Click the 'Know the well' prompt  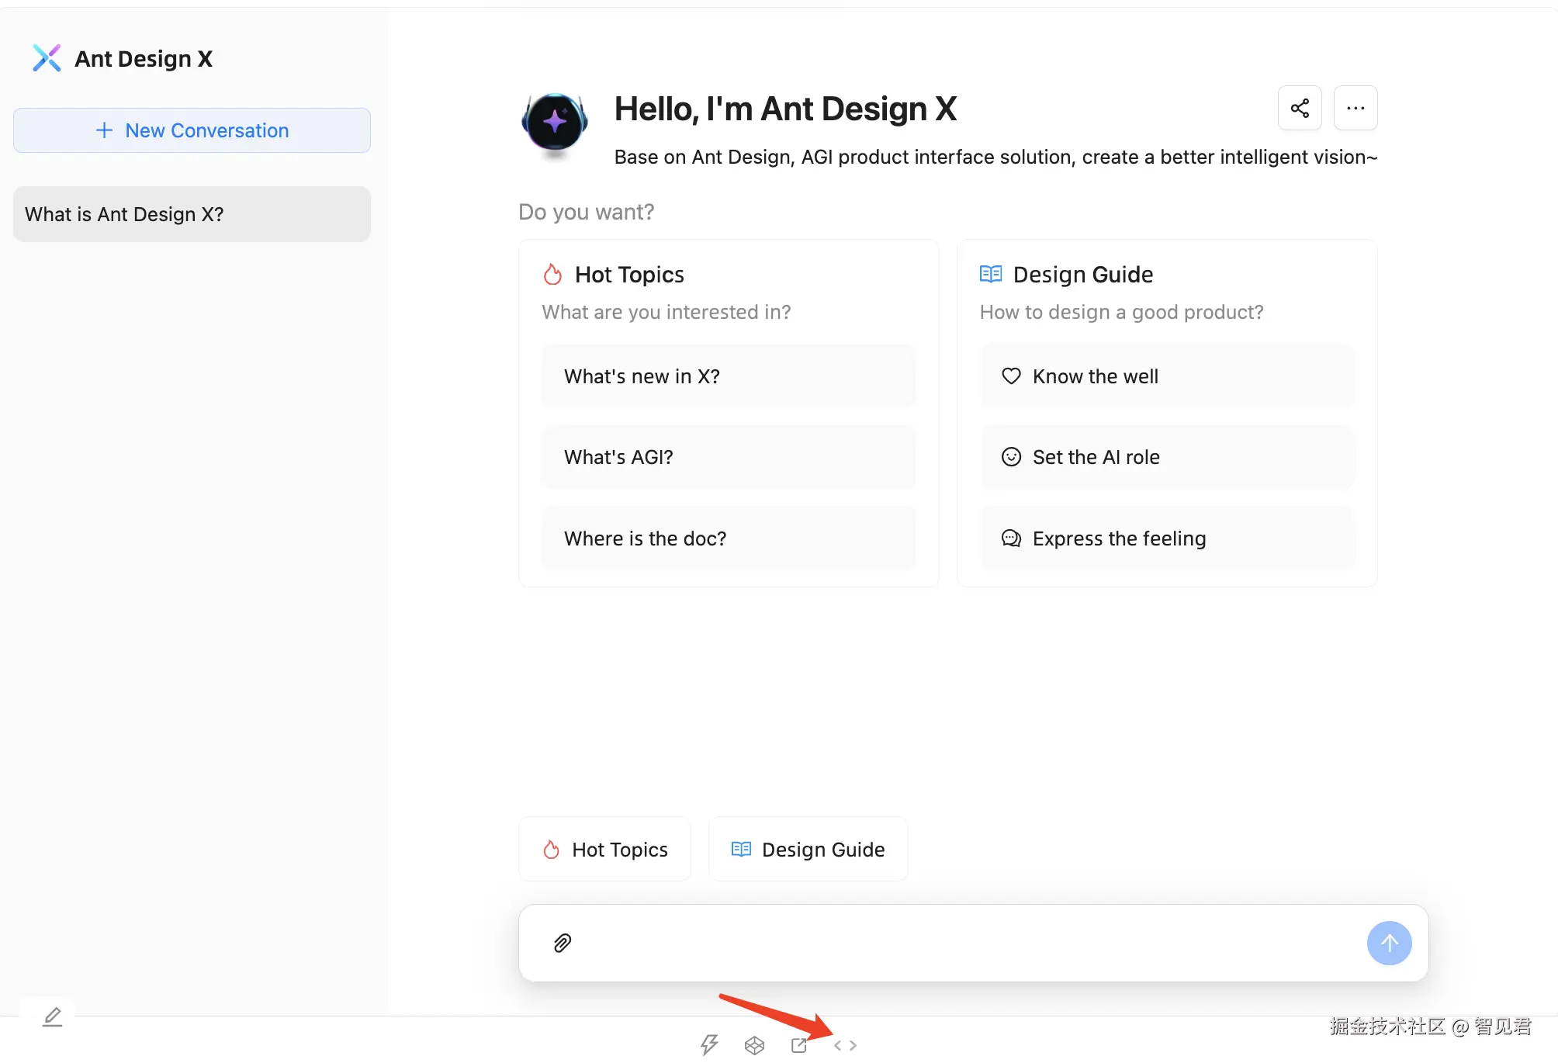tap(1167, 376)
